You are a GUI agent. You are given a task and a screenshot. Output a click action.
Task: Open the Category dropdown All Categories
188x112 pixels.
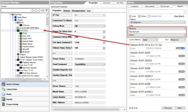(157, 22)
